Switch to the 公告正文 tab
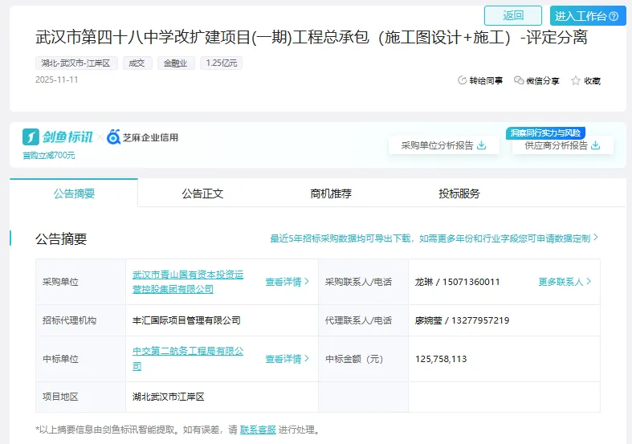Image resolution: width=632 pixels, height=444 pixels. 202,193
